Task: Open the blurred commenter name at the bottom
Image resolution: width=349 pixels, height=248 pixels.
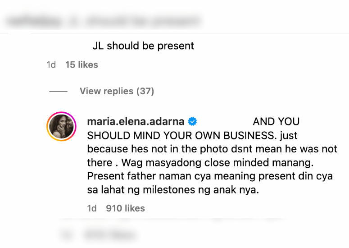Action: click(x=110, y=235)
